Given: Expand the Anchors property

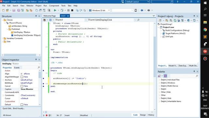Looking at the screenshot, I should pos(3,80).
